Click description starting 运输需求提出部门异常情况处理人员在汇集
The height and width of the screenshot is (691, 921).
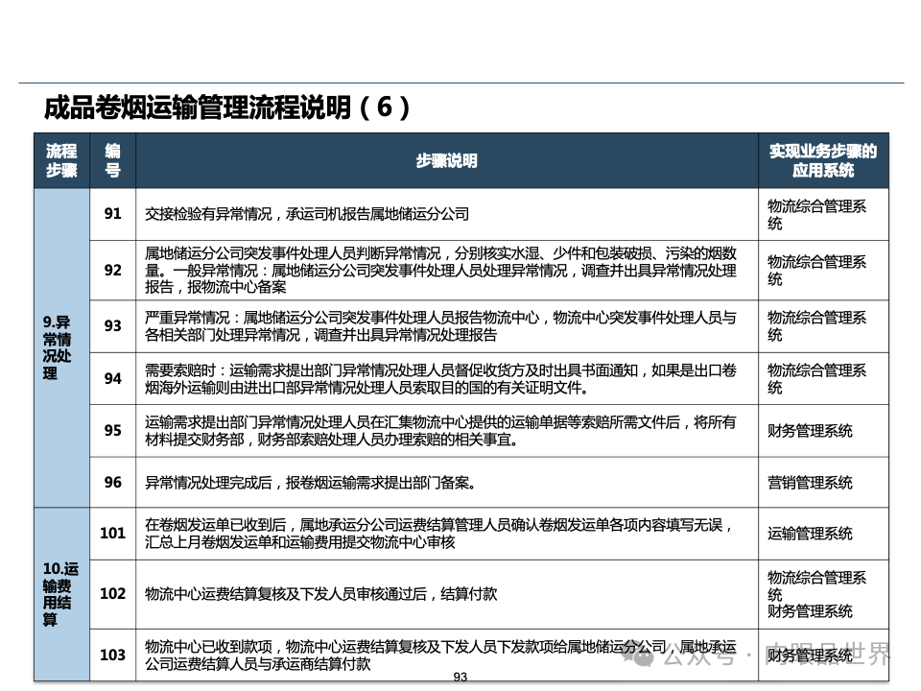point(440,431)
